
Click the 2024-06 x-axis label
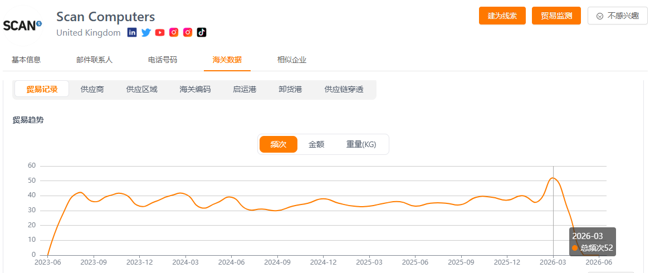231,262
